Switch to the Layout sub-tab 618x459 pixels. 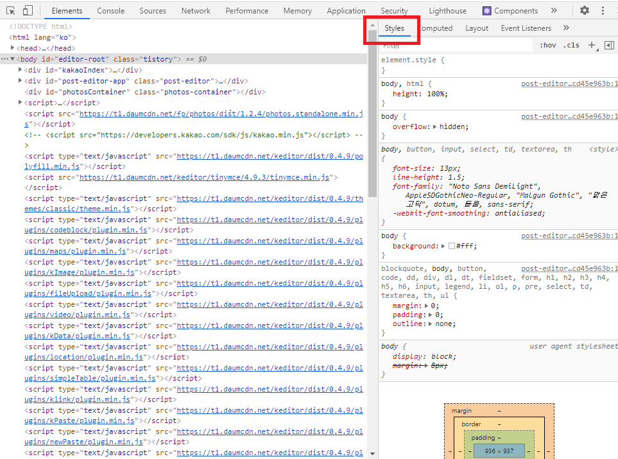coord(477,28)
